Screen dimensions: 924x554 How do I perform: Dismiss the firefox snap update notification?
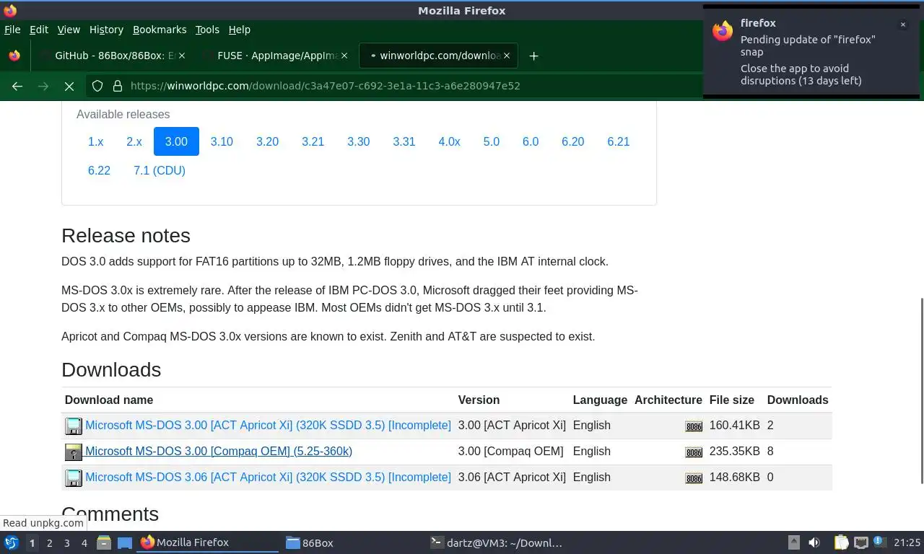pos(902,25)
